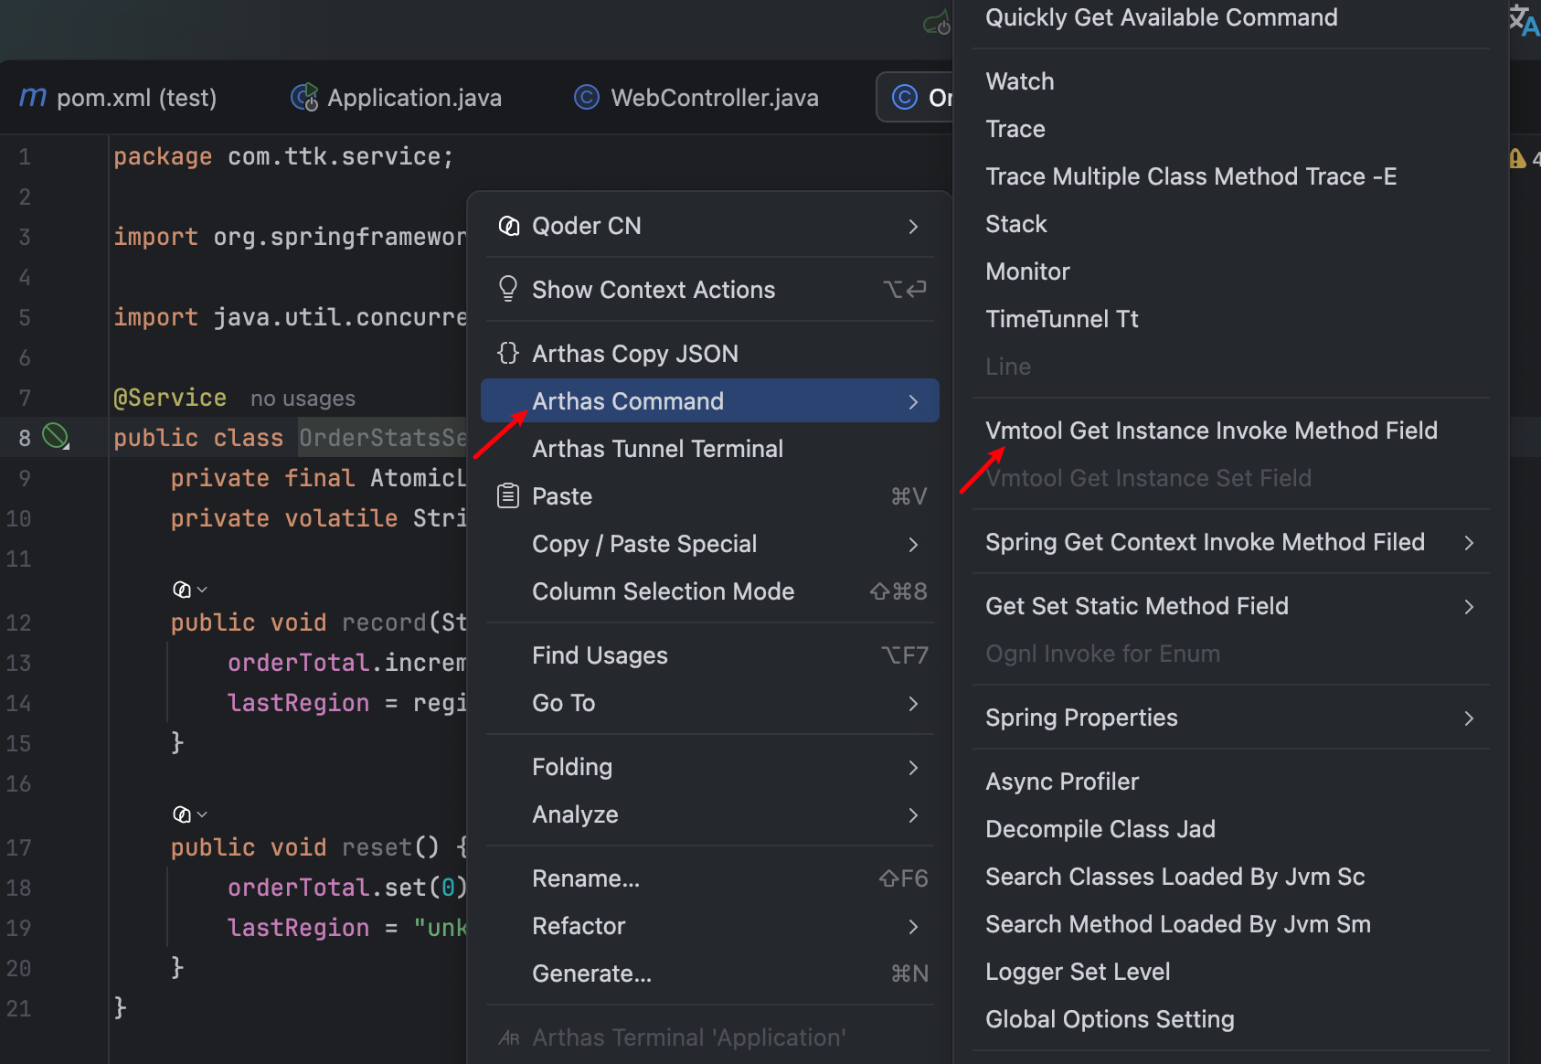The width and height of the screenshot is (1541, 1064).
Task: Choose Arthas Tunnel Terminal
Action: point(709,449)
